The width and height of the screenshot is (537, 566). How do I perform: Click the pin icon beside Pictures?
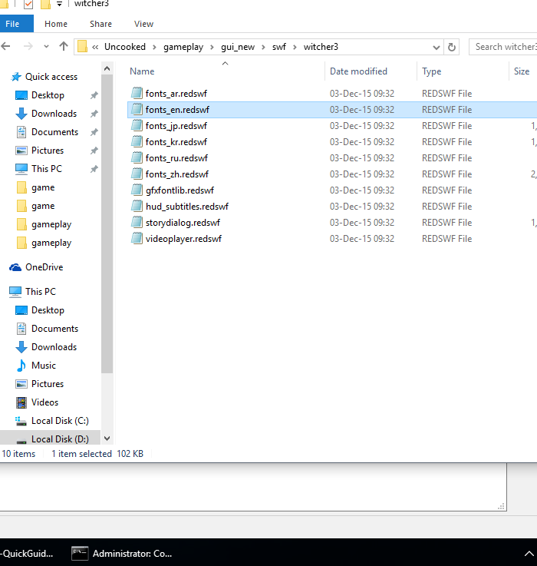[x=94, y=151]
